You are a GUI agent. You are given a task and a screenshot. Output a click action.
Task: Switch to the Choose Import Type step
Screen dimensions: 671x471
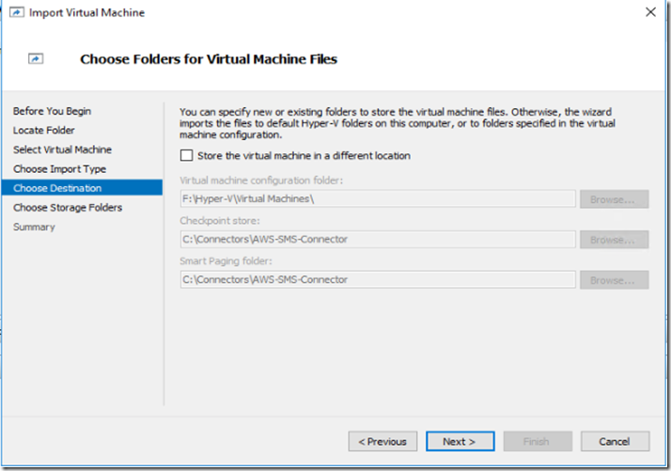click(x=59, y=168)
